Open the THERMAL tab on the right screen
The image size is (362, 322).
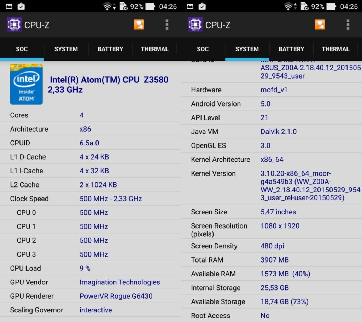335,49
